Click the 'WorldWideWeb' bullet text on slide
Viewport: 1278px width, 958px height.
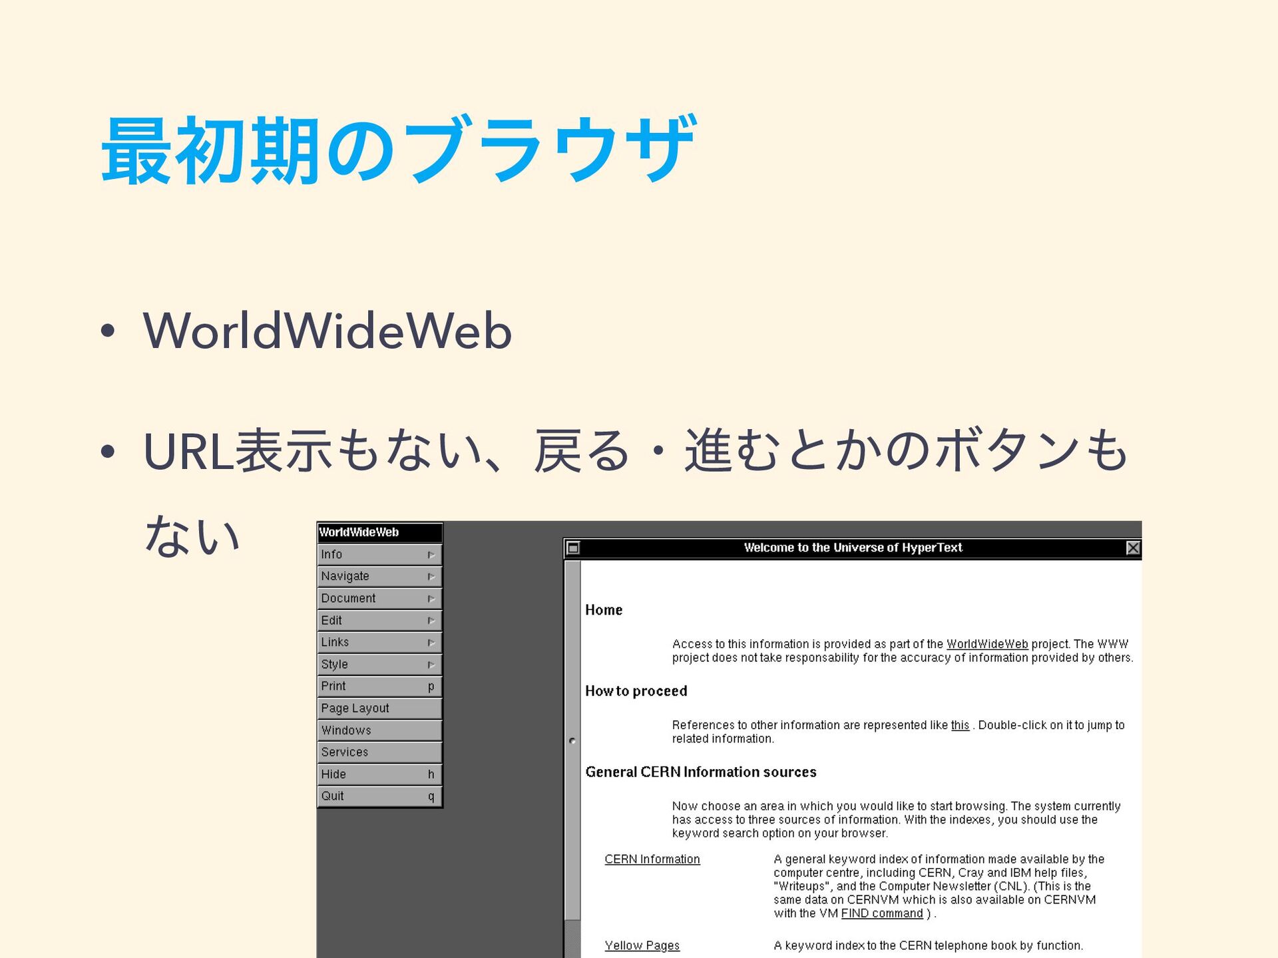(x=327, y=330)
